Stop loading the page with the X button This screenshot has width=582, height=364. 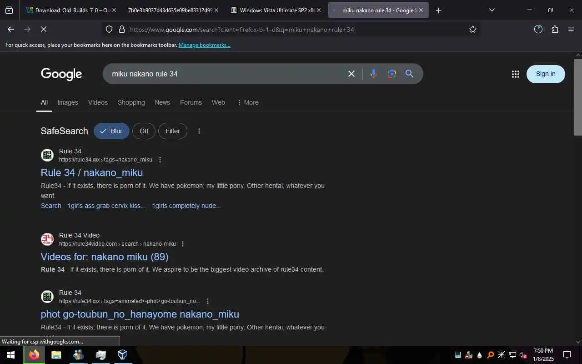(44, 29)
